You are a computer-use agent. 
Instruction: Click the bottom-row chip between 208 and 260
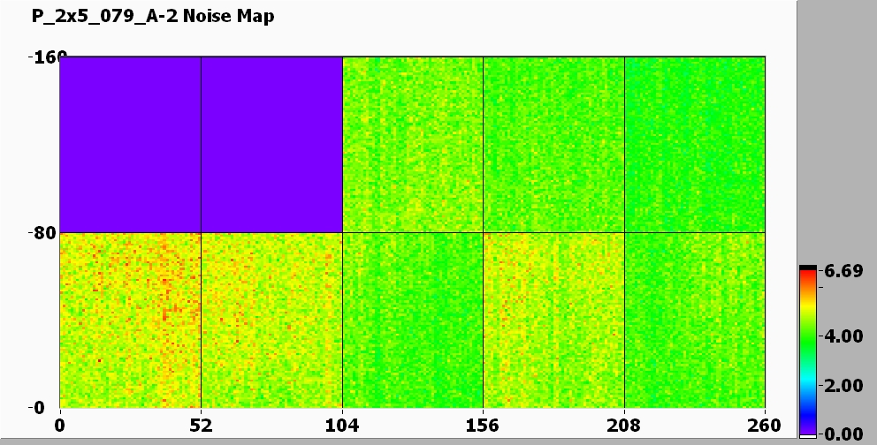click(x=695, y=321)
